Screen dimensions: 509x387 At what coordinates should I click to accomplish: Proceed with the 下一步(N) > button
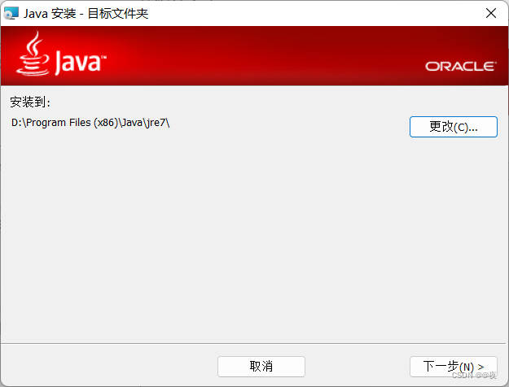[453, 367]
